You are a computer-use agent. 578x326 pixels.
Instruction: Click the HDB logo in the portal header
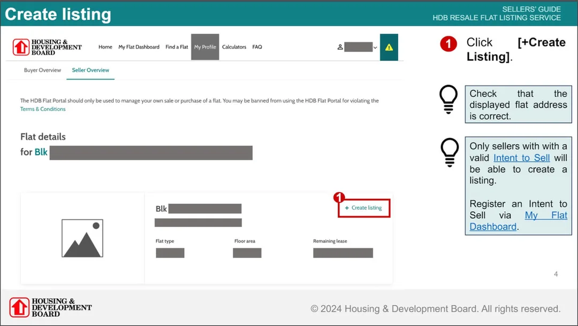47,47
